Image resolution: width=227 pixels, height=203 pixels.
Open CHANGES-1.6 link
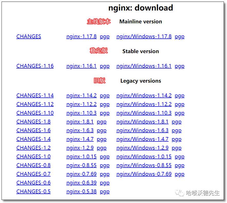tap(33, 130)
